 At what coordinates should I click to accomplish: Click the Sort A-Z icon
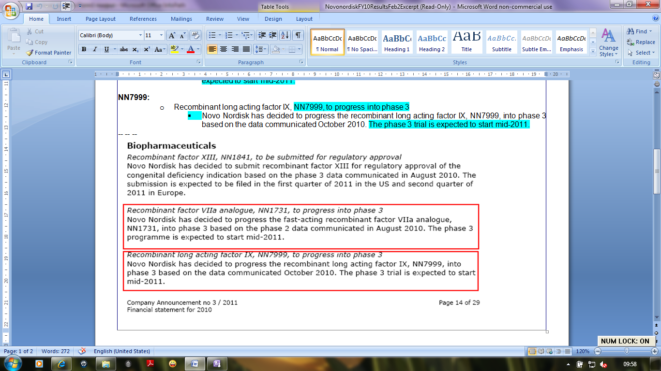pos(285,35)
